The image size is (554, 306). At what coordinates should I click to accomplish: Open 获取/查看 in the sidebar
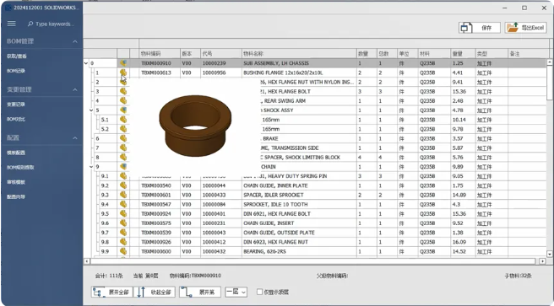tap(17, 56)
